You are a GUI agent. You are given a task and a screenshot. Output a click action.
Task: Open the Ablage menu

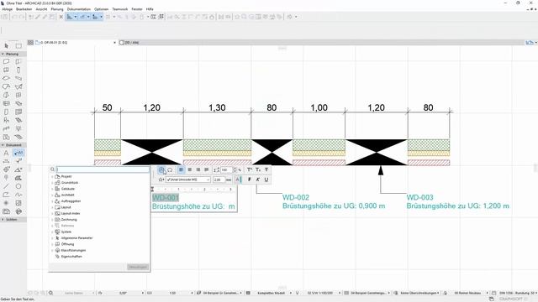pos(8,9)
